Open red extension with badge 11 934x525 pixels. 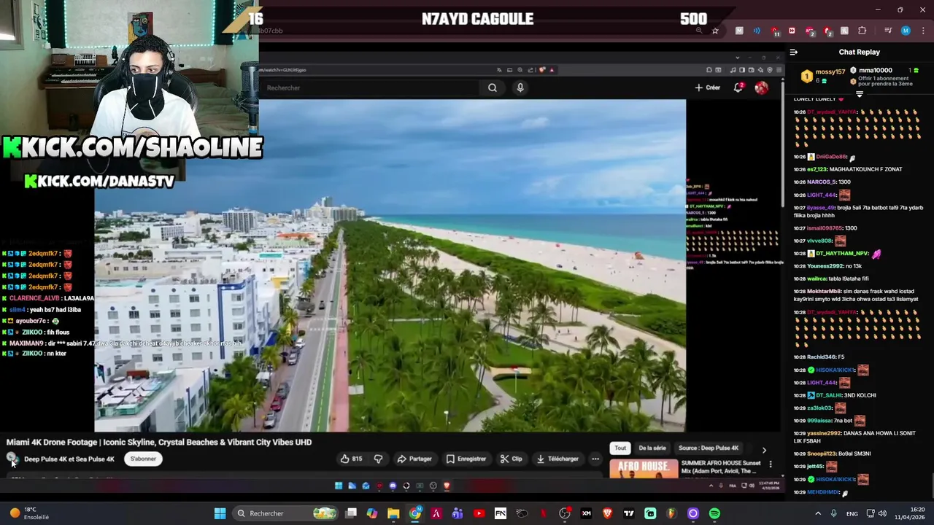coord(774,31)
